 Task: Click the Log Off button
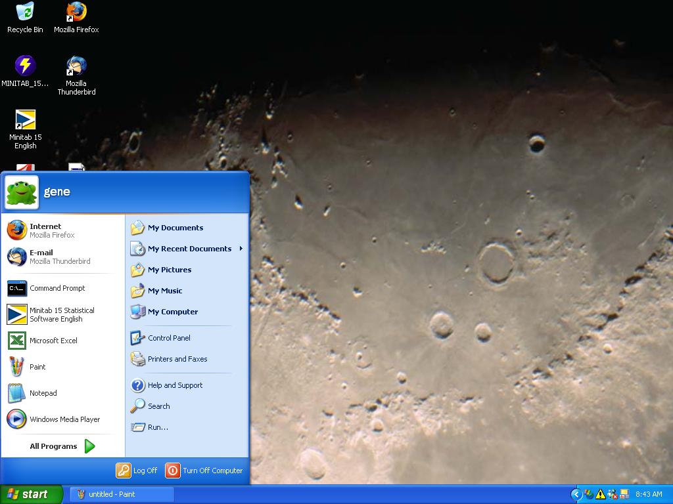pos(137,471)
